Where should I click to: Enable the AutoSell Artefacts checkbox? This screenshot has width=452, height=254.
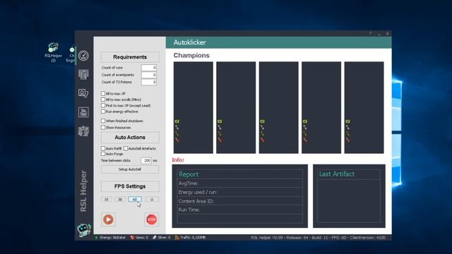coord(126,148)
